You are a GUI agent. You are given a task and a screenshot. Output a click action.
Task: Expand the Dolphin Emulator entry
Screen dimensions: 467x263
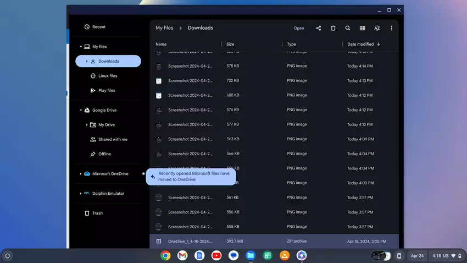click(x=81, y=194)
